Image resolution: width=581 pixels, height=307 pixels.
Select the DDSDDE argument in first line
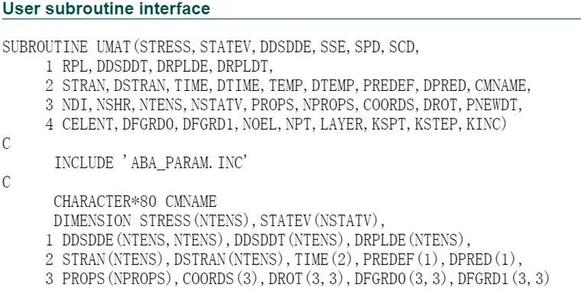[x=286, y=47]
